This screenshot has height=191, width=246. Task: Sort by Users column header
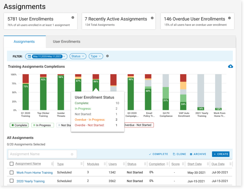coord(113,164)
